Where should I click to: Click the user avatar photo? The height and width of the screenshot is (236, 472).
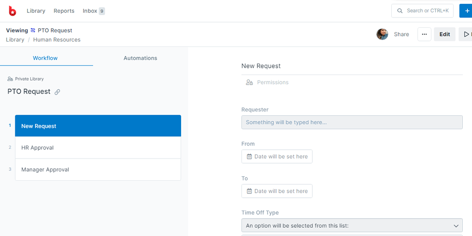point(382,34)
